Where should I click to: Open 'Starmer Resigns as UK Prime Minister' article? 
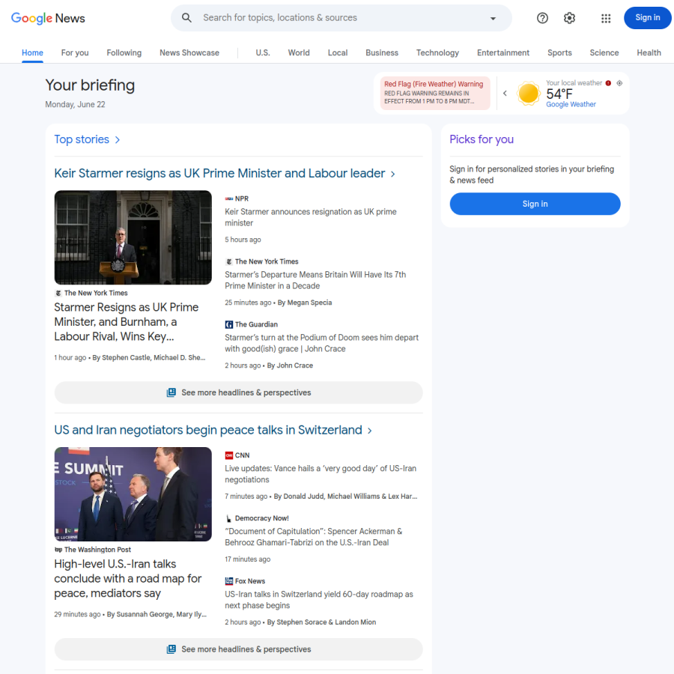pyautogui.click(x=127, y=322)
